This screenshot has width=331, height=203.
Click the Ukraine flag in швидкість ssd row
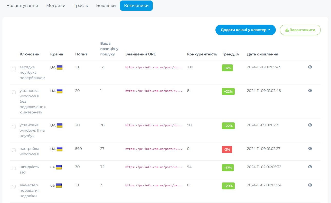(x=59, y=167)
